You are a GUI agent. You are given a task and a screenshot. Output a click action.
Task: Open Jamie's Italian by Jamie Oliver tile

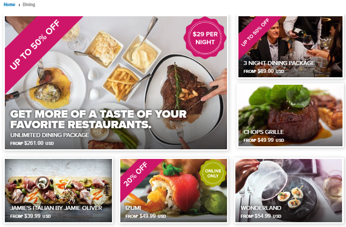tap(58, 191)
